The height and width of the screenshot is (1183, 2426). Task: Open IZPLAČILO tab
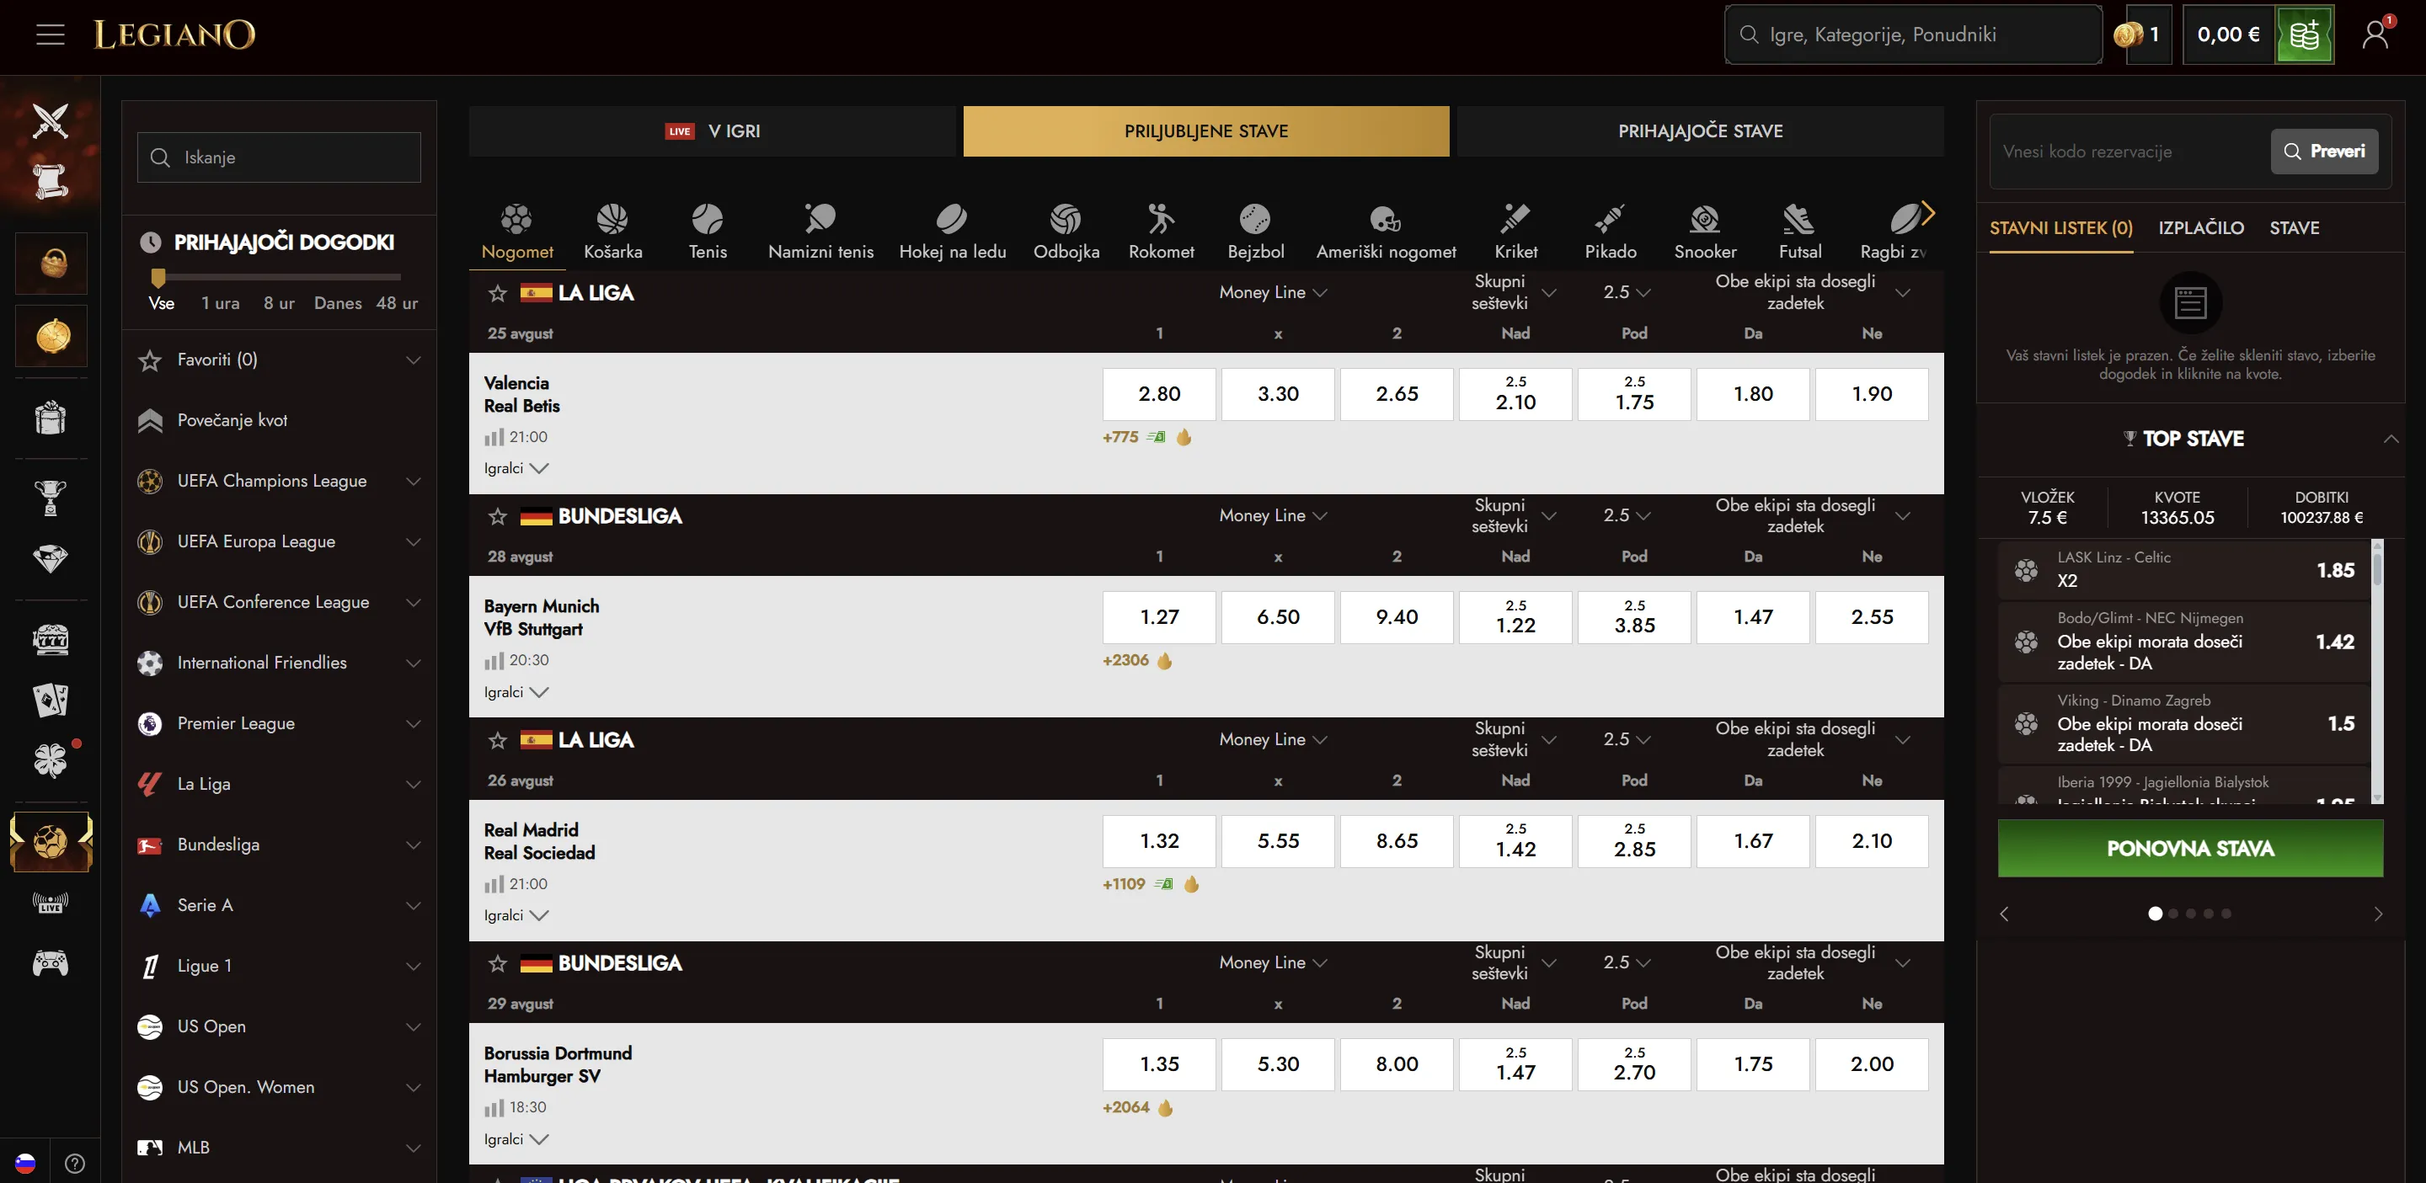[2201, 227]
